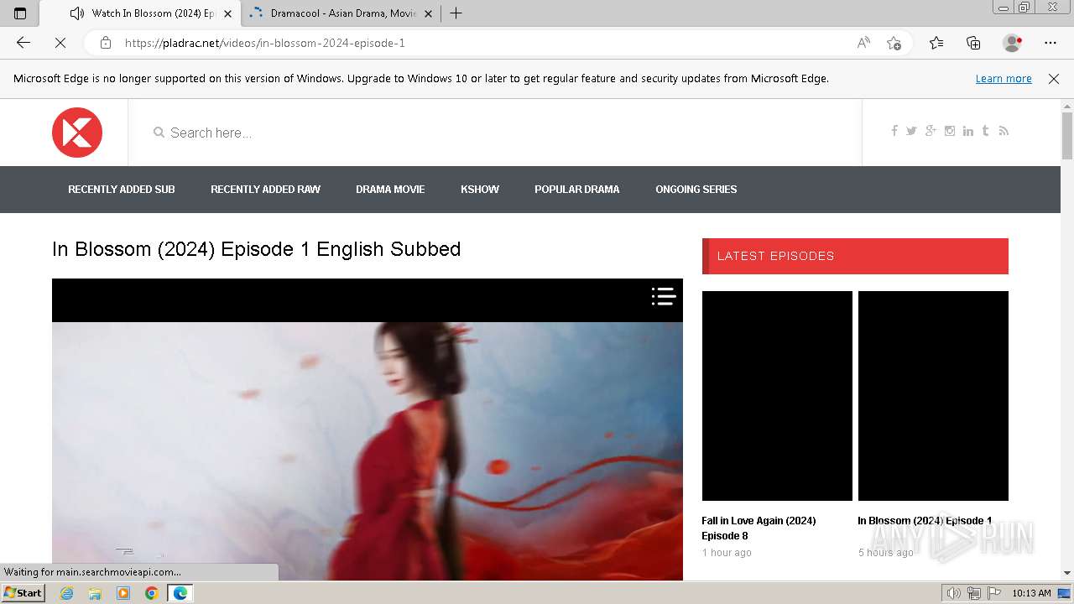Click the Dramacool red logo icon

click(x=77, y=133)
